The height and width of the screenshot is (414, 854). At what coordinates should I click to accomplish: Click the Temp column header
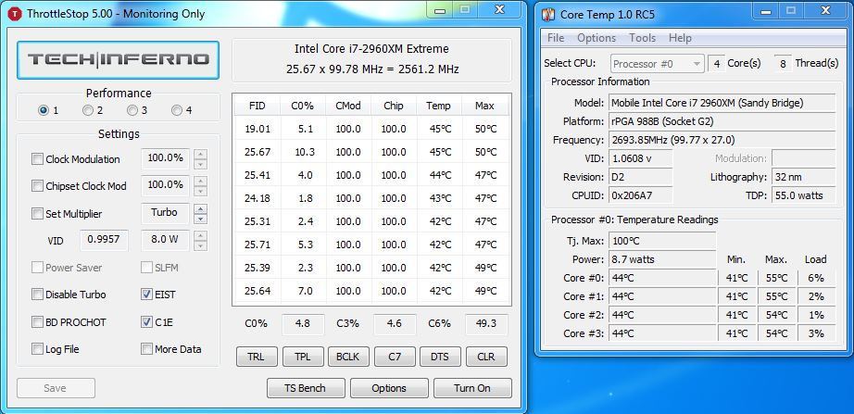pos(438,106)
